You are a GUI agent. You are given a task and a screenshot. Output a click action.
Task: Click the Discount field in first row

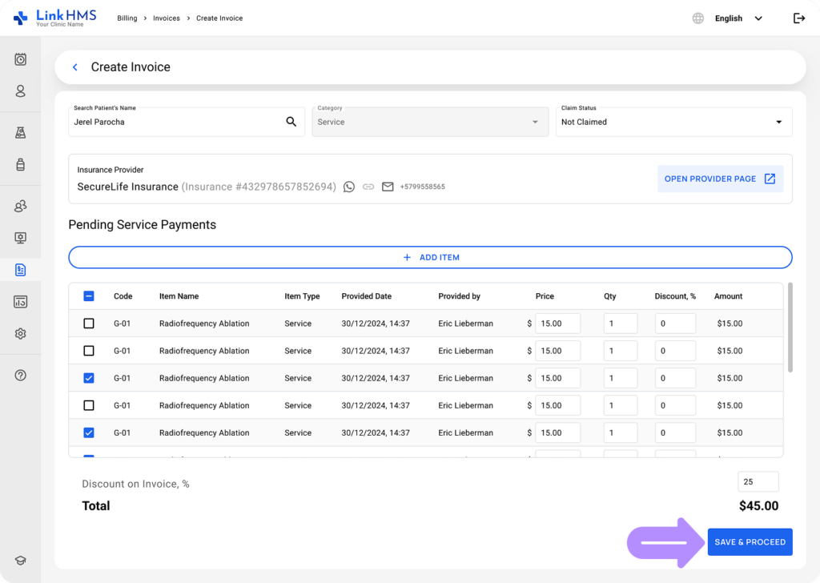click(x=675, y=324)
